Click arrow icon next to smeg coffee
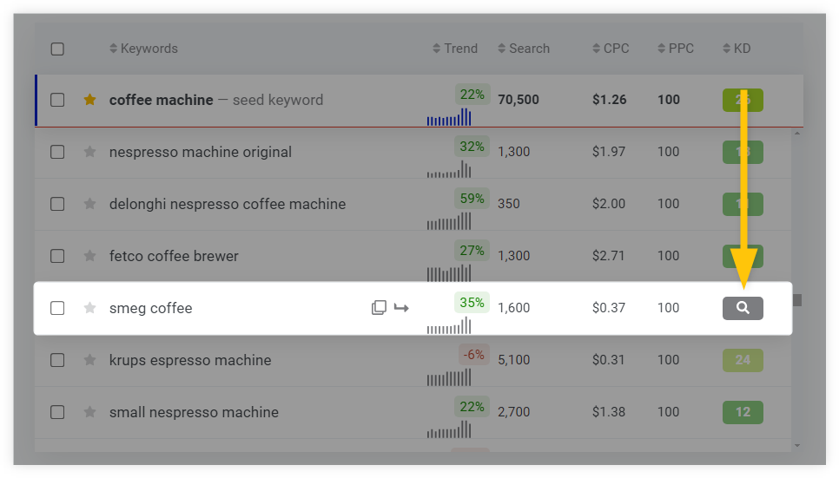The height and width of the screenshot is (478, 839). 401,307
